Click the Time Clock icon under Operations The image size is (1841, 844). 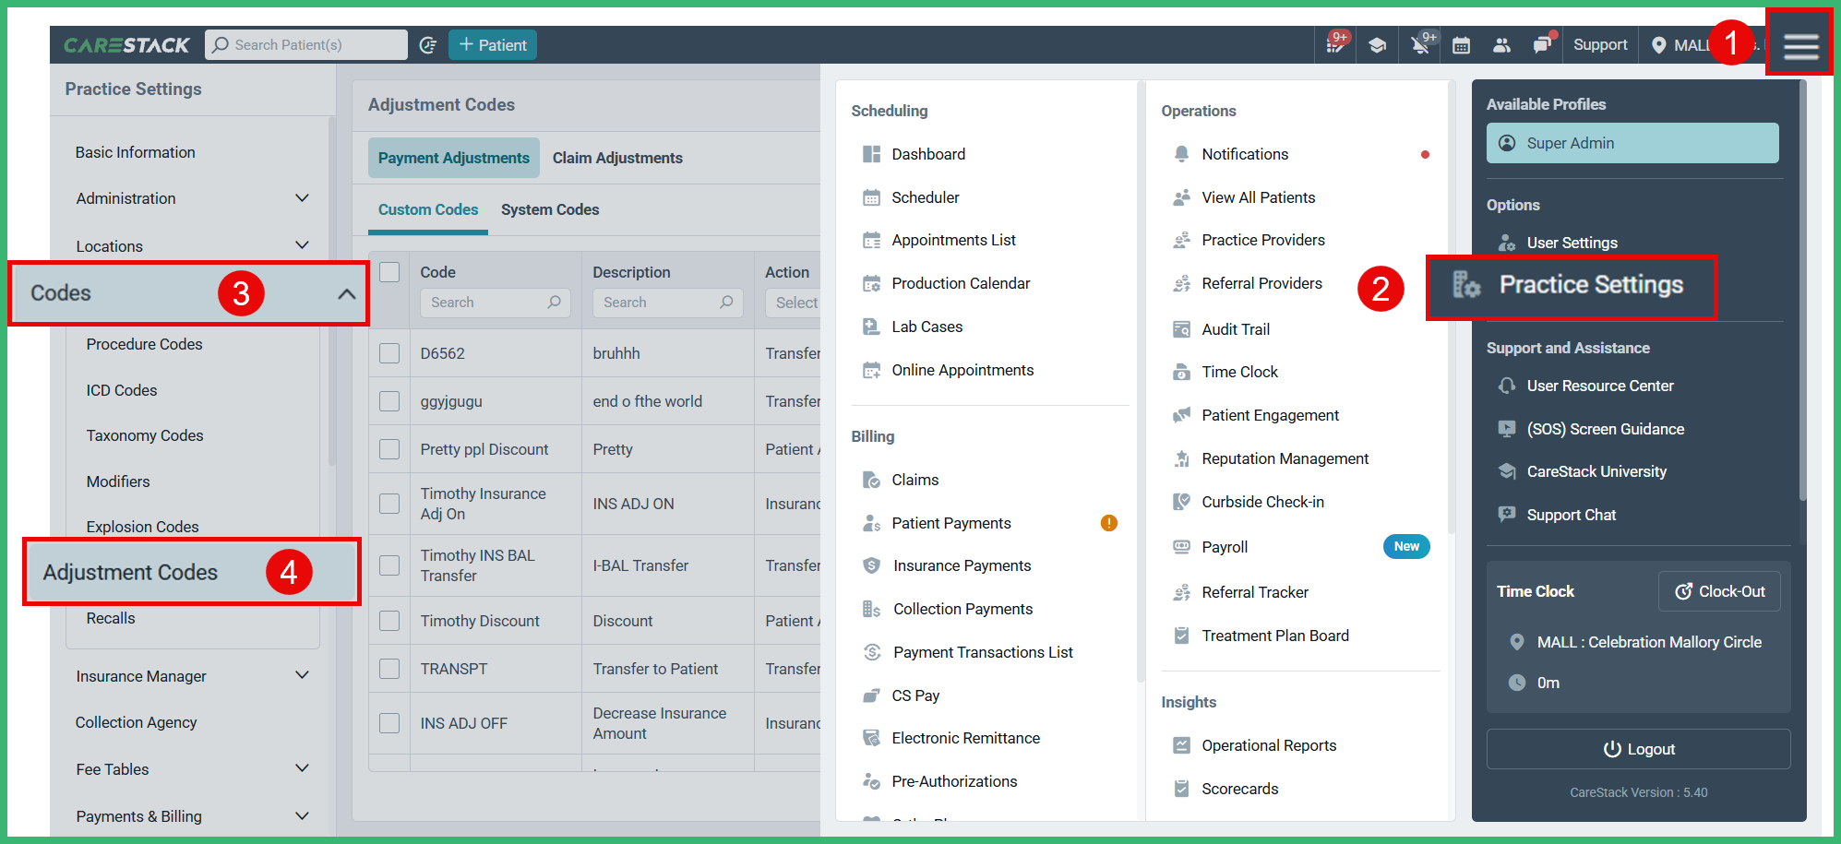click(x=1181, y=372)
